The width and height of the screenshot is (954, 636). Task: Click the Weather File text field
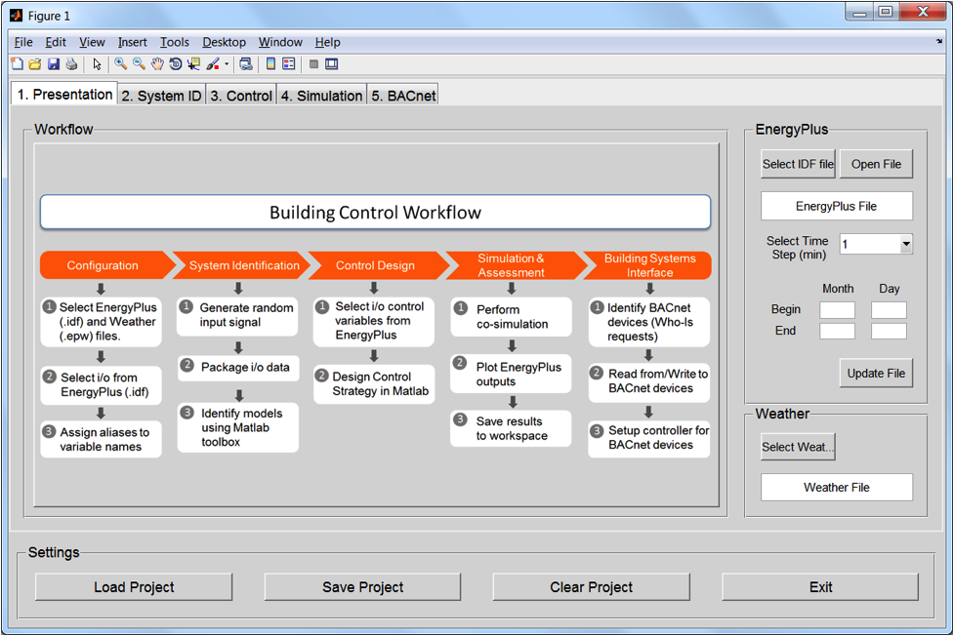coord(837,487)
